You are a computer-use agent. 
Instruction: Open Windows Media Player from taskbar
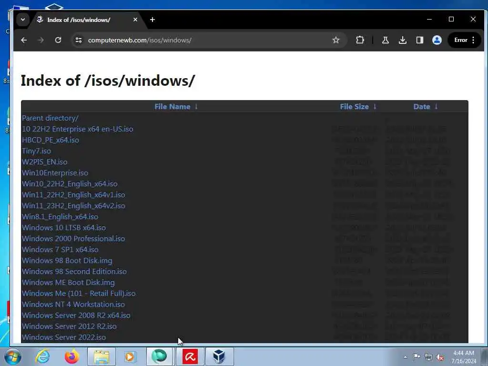pos(130,356)
